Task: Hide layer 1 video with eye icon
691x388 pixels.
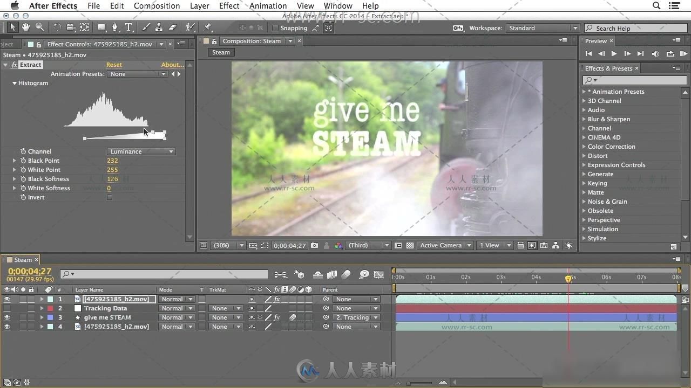Action: coord(7,299)
